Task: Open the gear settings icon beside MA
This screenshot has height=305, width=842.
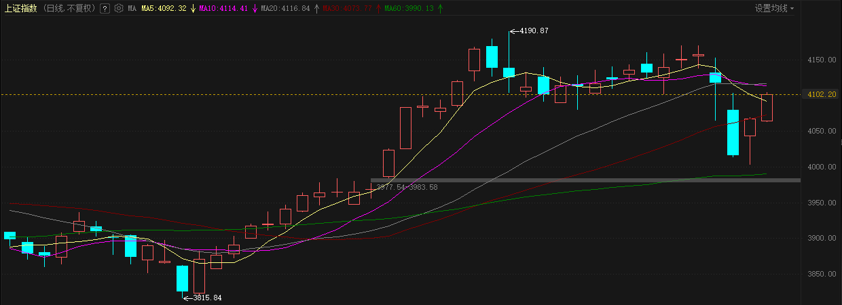Action: (x=119, y=9)
